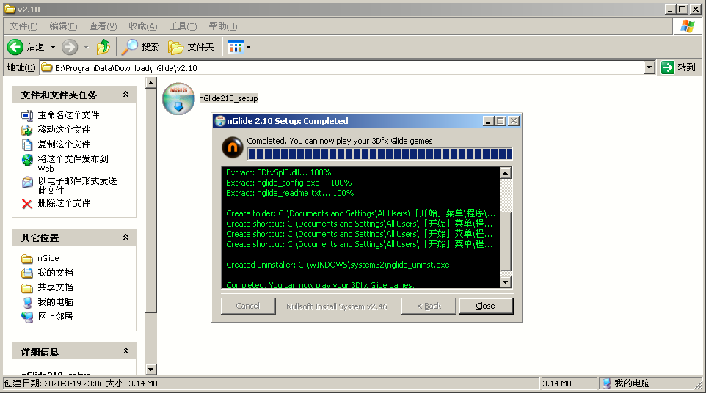Go up one folder level

point(103,47)
